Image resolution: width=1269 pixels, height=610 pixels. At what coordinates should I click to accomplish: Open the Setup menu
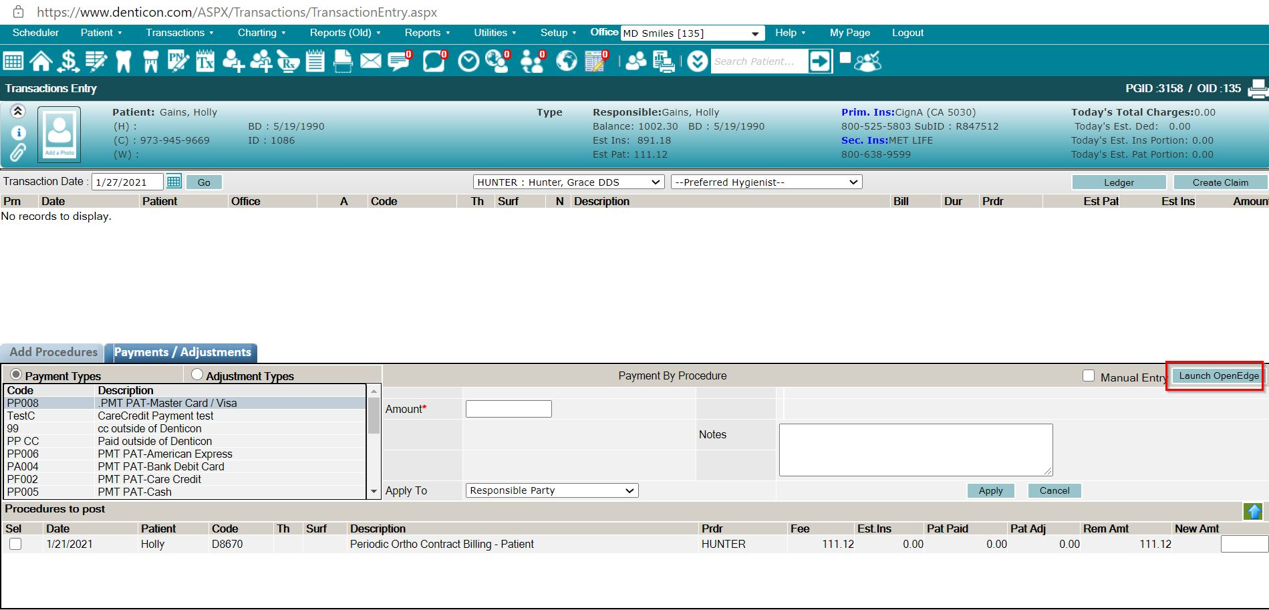click(x=558, y=33)
